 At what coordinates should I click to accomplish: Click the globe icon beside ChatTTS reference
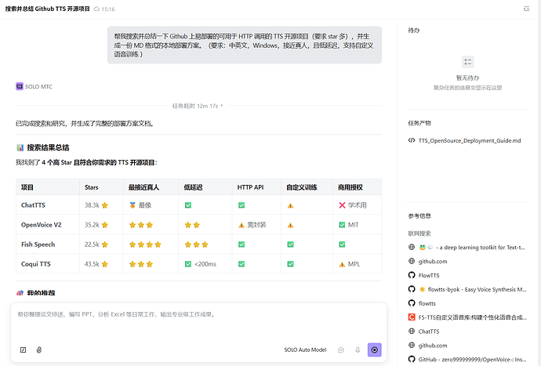(x=412, y=332)
